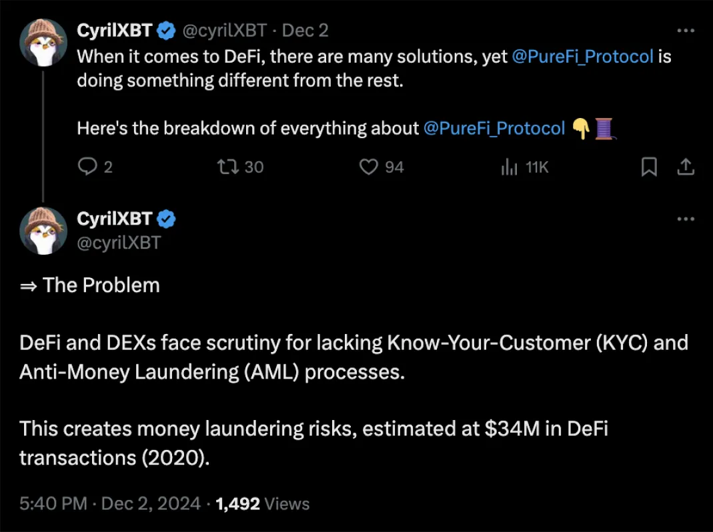Bookmark the first tweet
713x532 pixels.
pyautogui.click(x=649, y=167)
